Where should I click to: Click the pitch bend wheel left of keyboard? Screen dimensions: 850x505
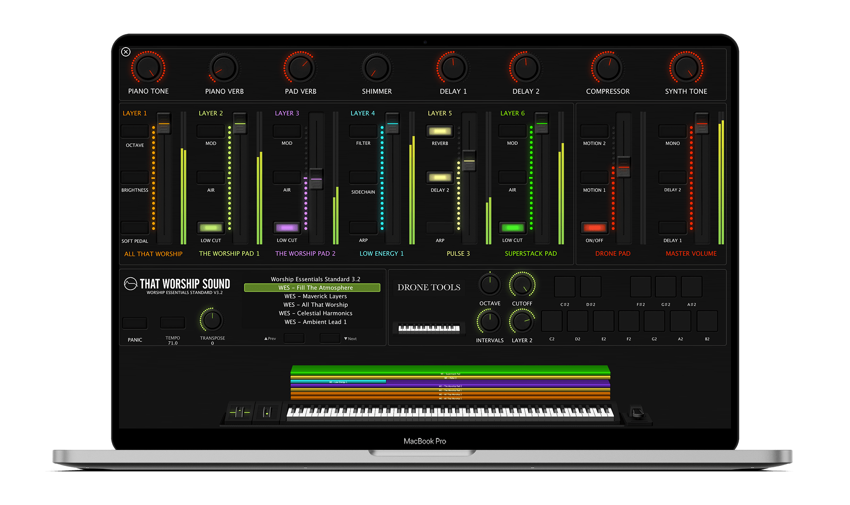point(240,412)
